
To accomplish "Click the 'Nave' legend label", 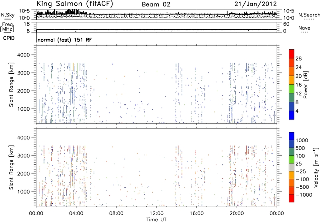I will [304, 28].
